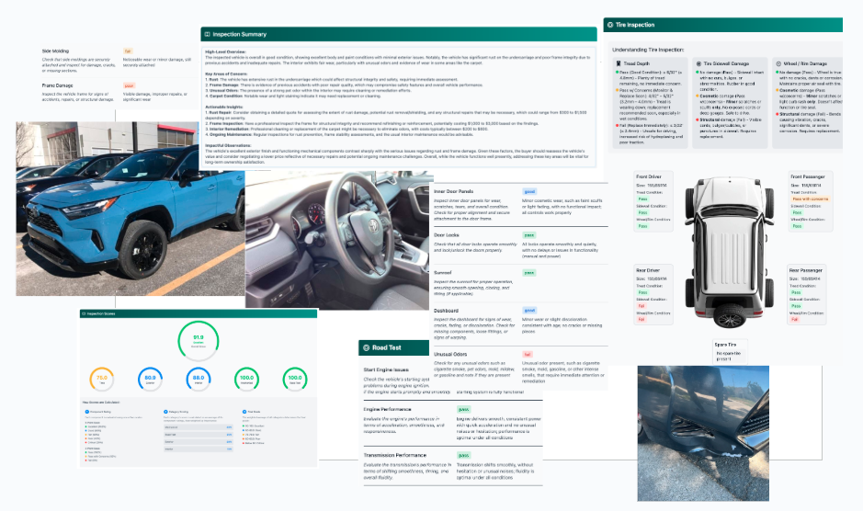Screen dimensions: 863x511
Task: Click the Inspection Summary header icon
Action: (x=208, y=34)
